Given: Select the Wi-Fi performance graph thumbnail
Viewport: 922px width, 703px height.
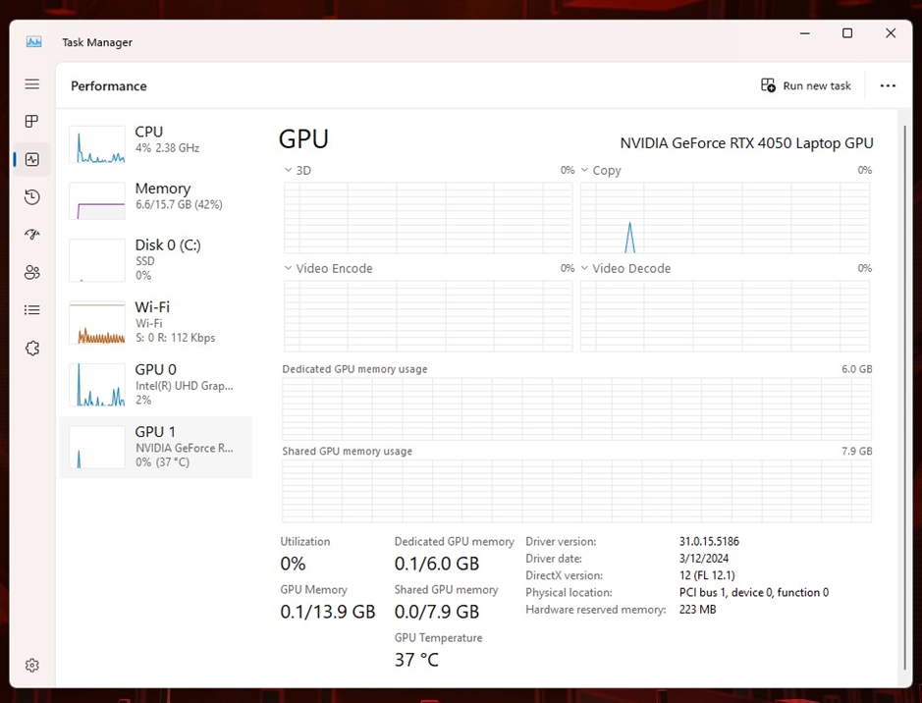Looking at the screenshot, I should coord(97,323).
